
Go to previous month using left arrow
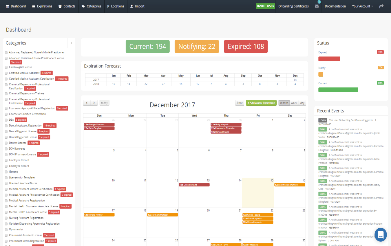coord(87,103)
